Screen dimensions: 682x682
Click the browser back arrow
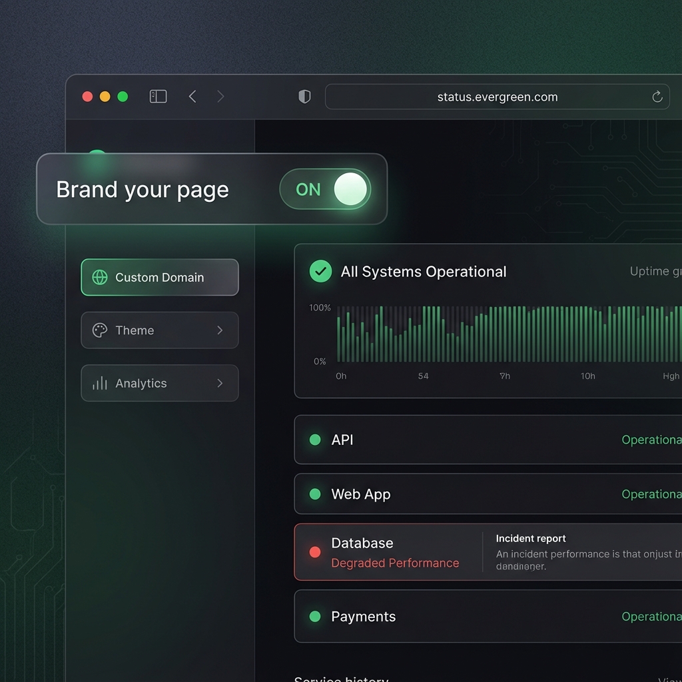pyautogui.click(x=192, y=97)
